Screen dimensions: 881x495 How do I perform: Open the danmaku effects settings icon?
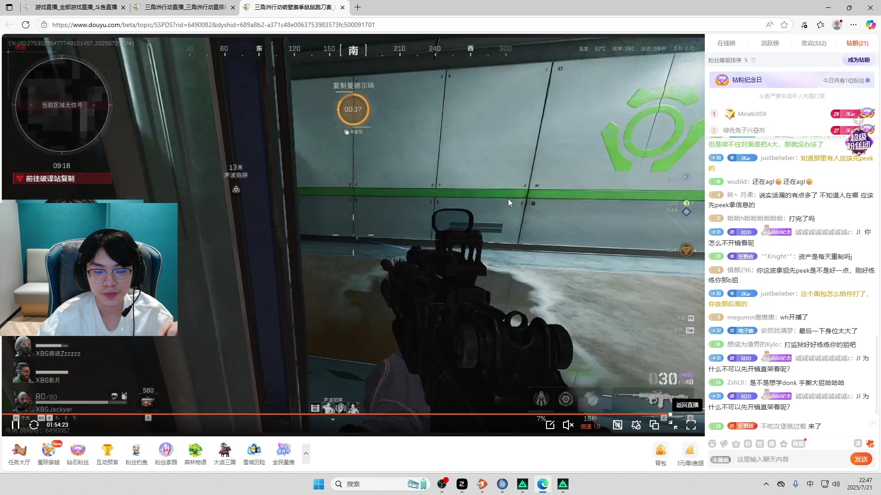[636, 425]
